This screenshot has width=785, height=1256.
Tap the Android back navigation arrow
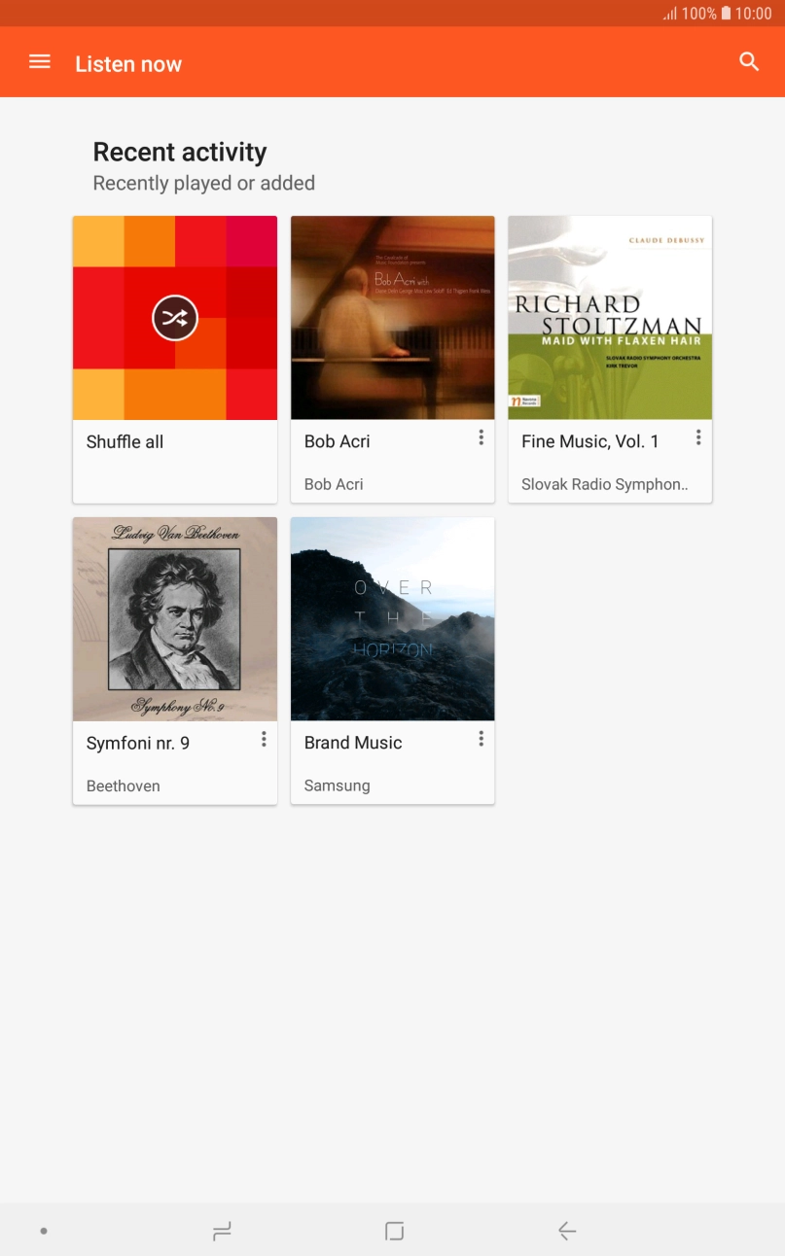click(567, 1231)
